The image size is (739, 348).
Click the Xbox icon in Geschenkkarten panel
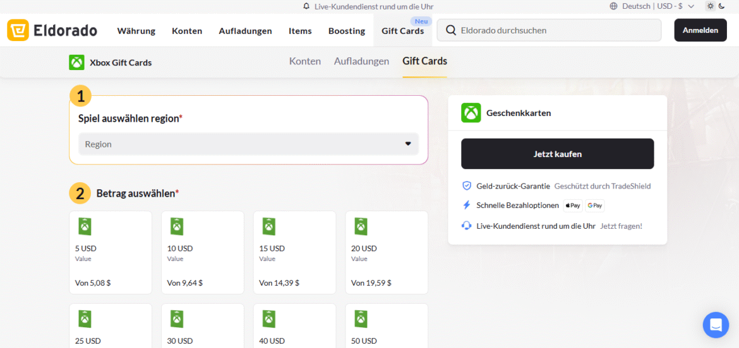(471, 113)
